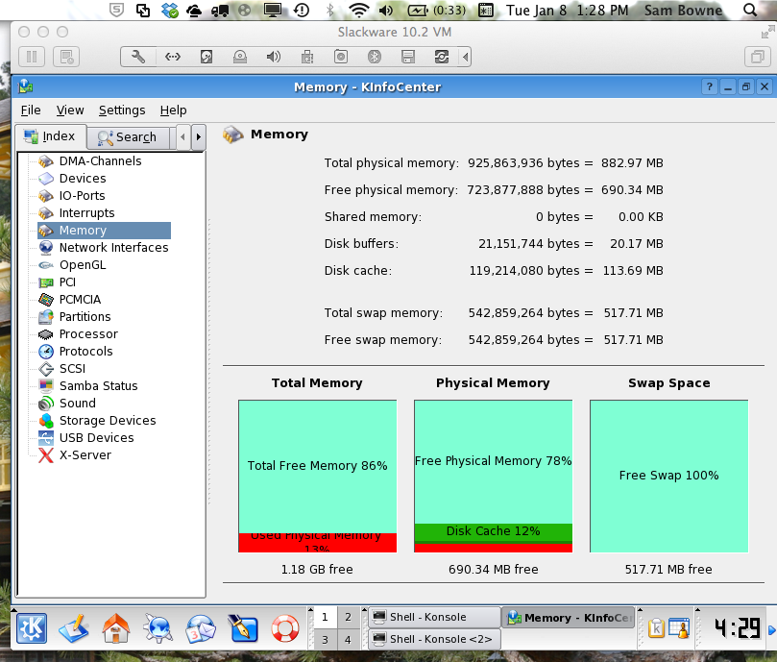Click the right tab scroll arrow
777x662 pixels.
pyautogui.click(x=198, y=137)
